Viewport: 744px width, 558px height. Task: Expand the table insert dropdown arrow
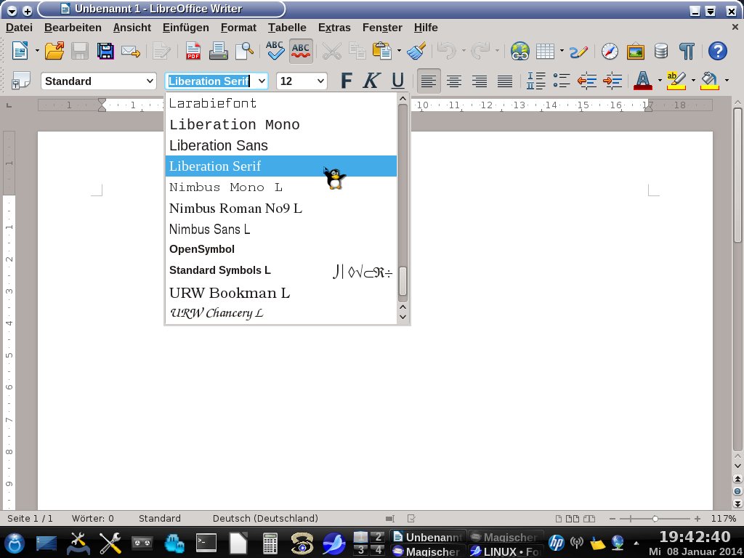(562, 50)
